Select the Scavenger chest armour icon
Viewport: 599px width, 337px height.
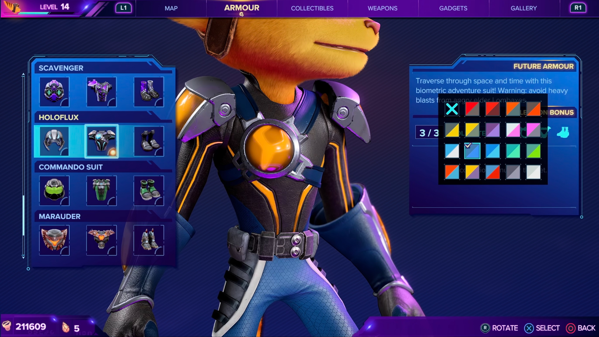pyautogui.click(x=101, y=92)
